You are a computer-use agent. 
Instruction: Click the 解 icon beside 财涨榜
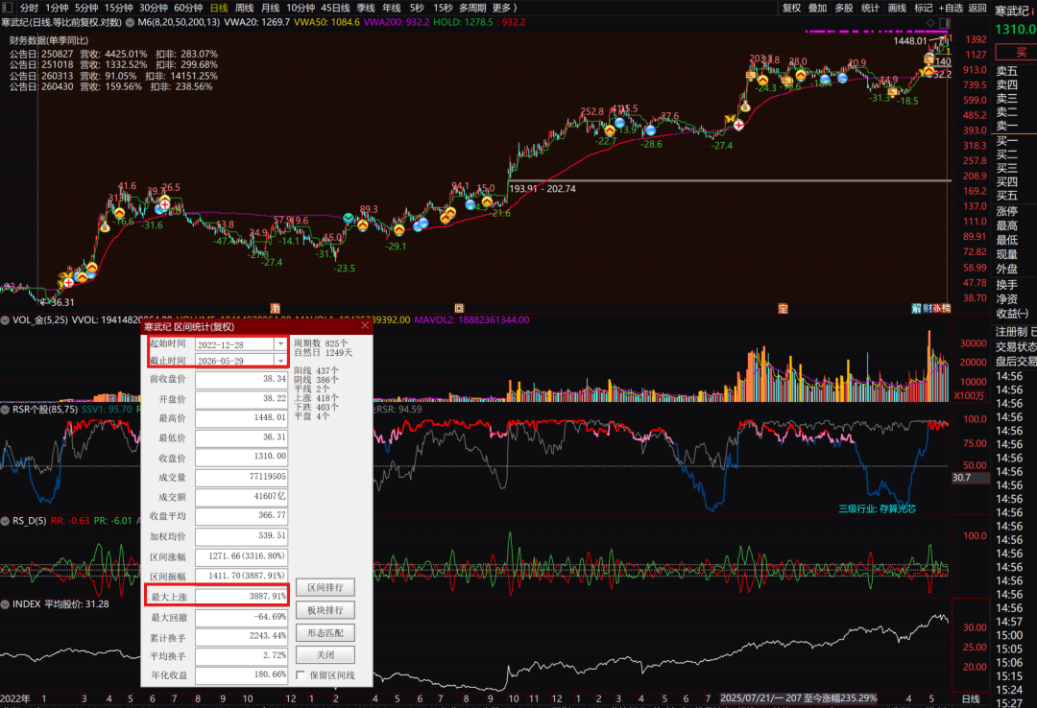(x=917, y=308)
